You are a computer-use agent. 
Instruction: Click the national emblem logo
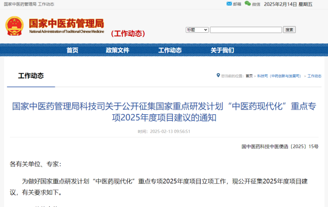(x=14, y=26)
